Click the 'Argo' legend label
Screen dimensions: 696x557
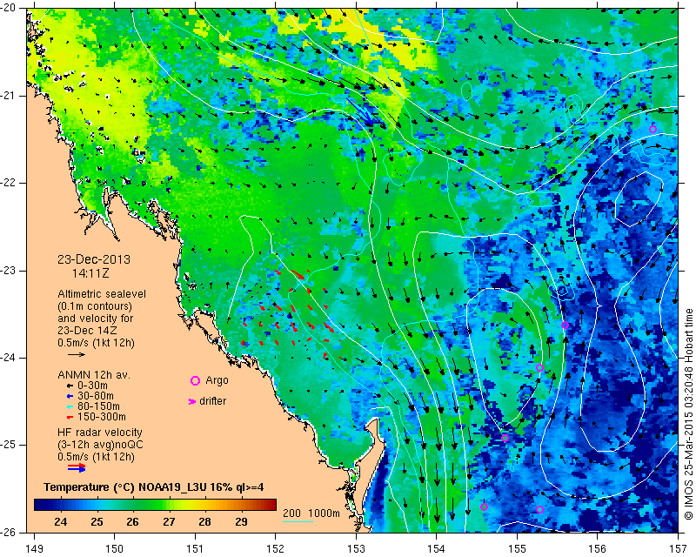pos(217,380)
